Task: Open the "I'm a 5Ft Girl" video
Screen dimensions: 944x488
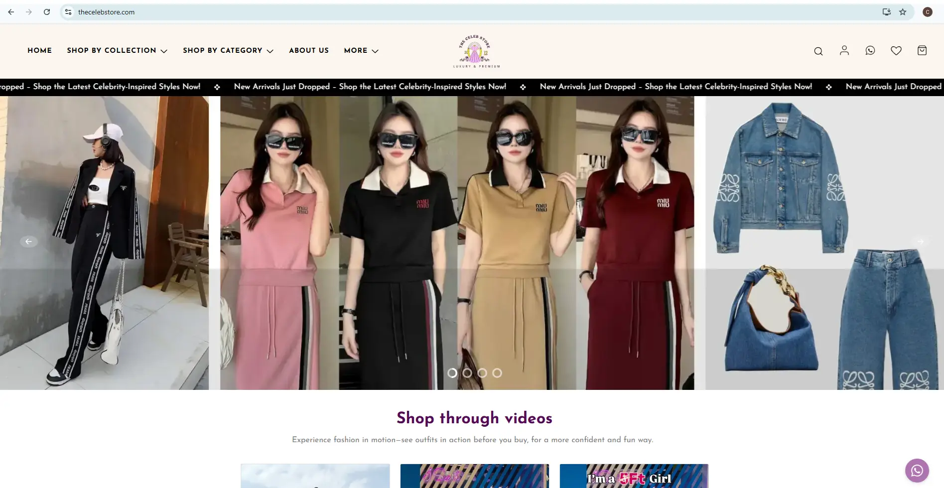Action: tap(634, 476)
